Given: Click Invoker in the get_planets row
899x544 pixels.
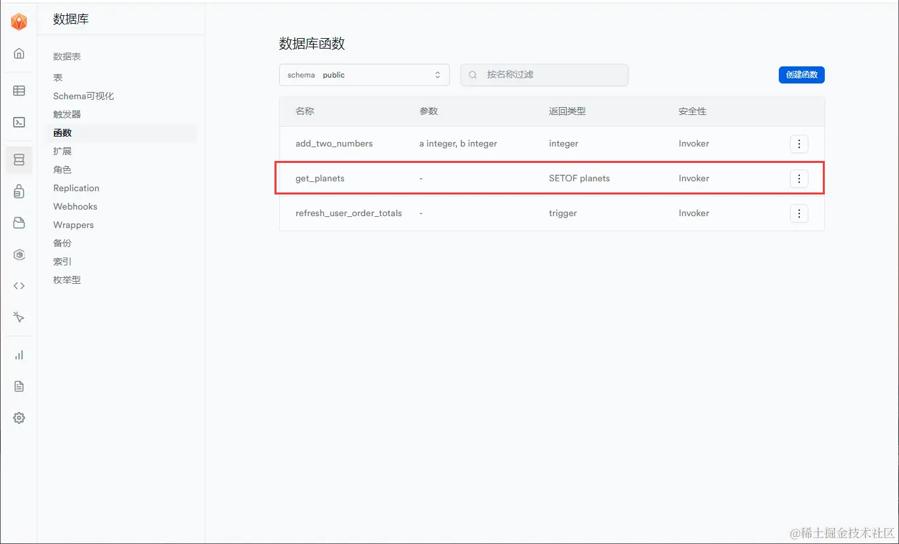Looking at the screenshot, I should [694, 179].
